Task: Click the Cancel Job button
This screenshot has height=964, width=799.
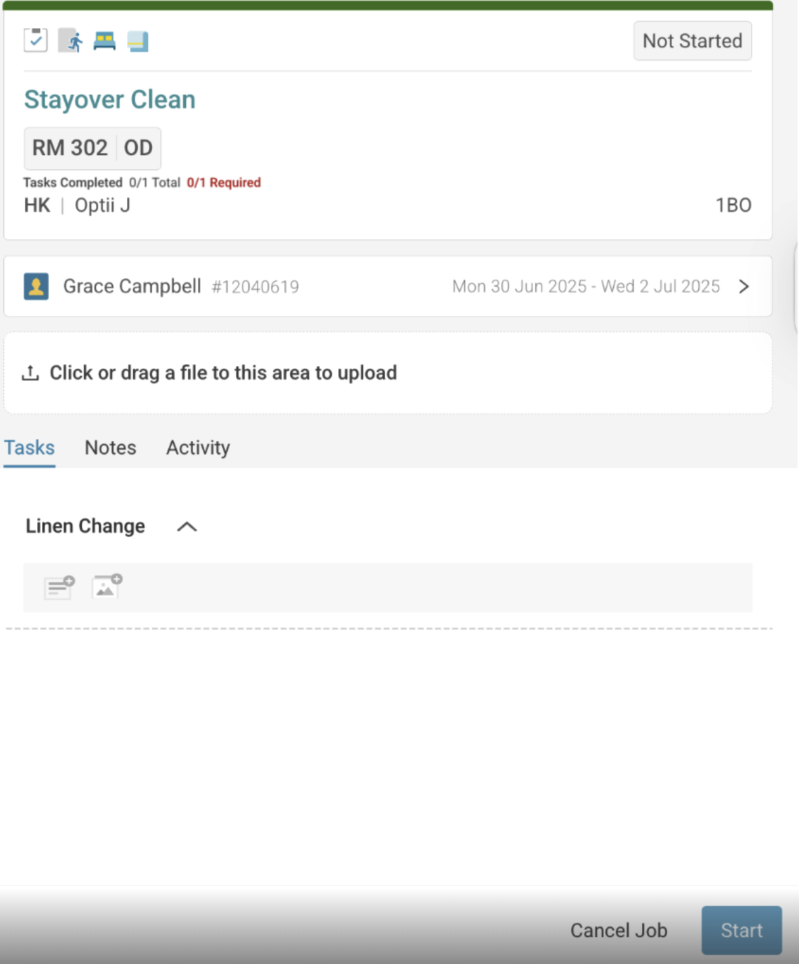Action: coord(618,930)
